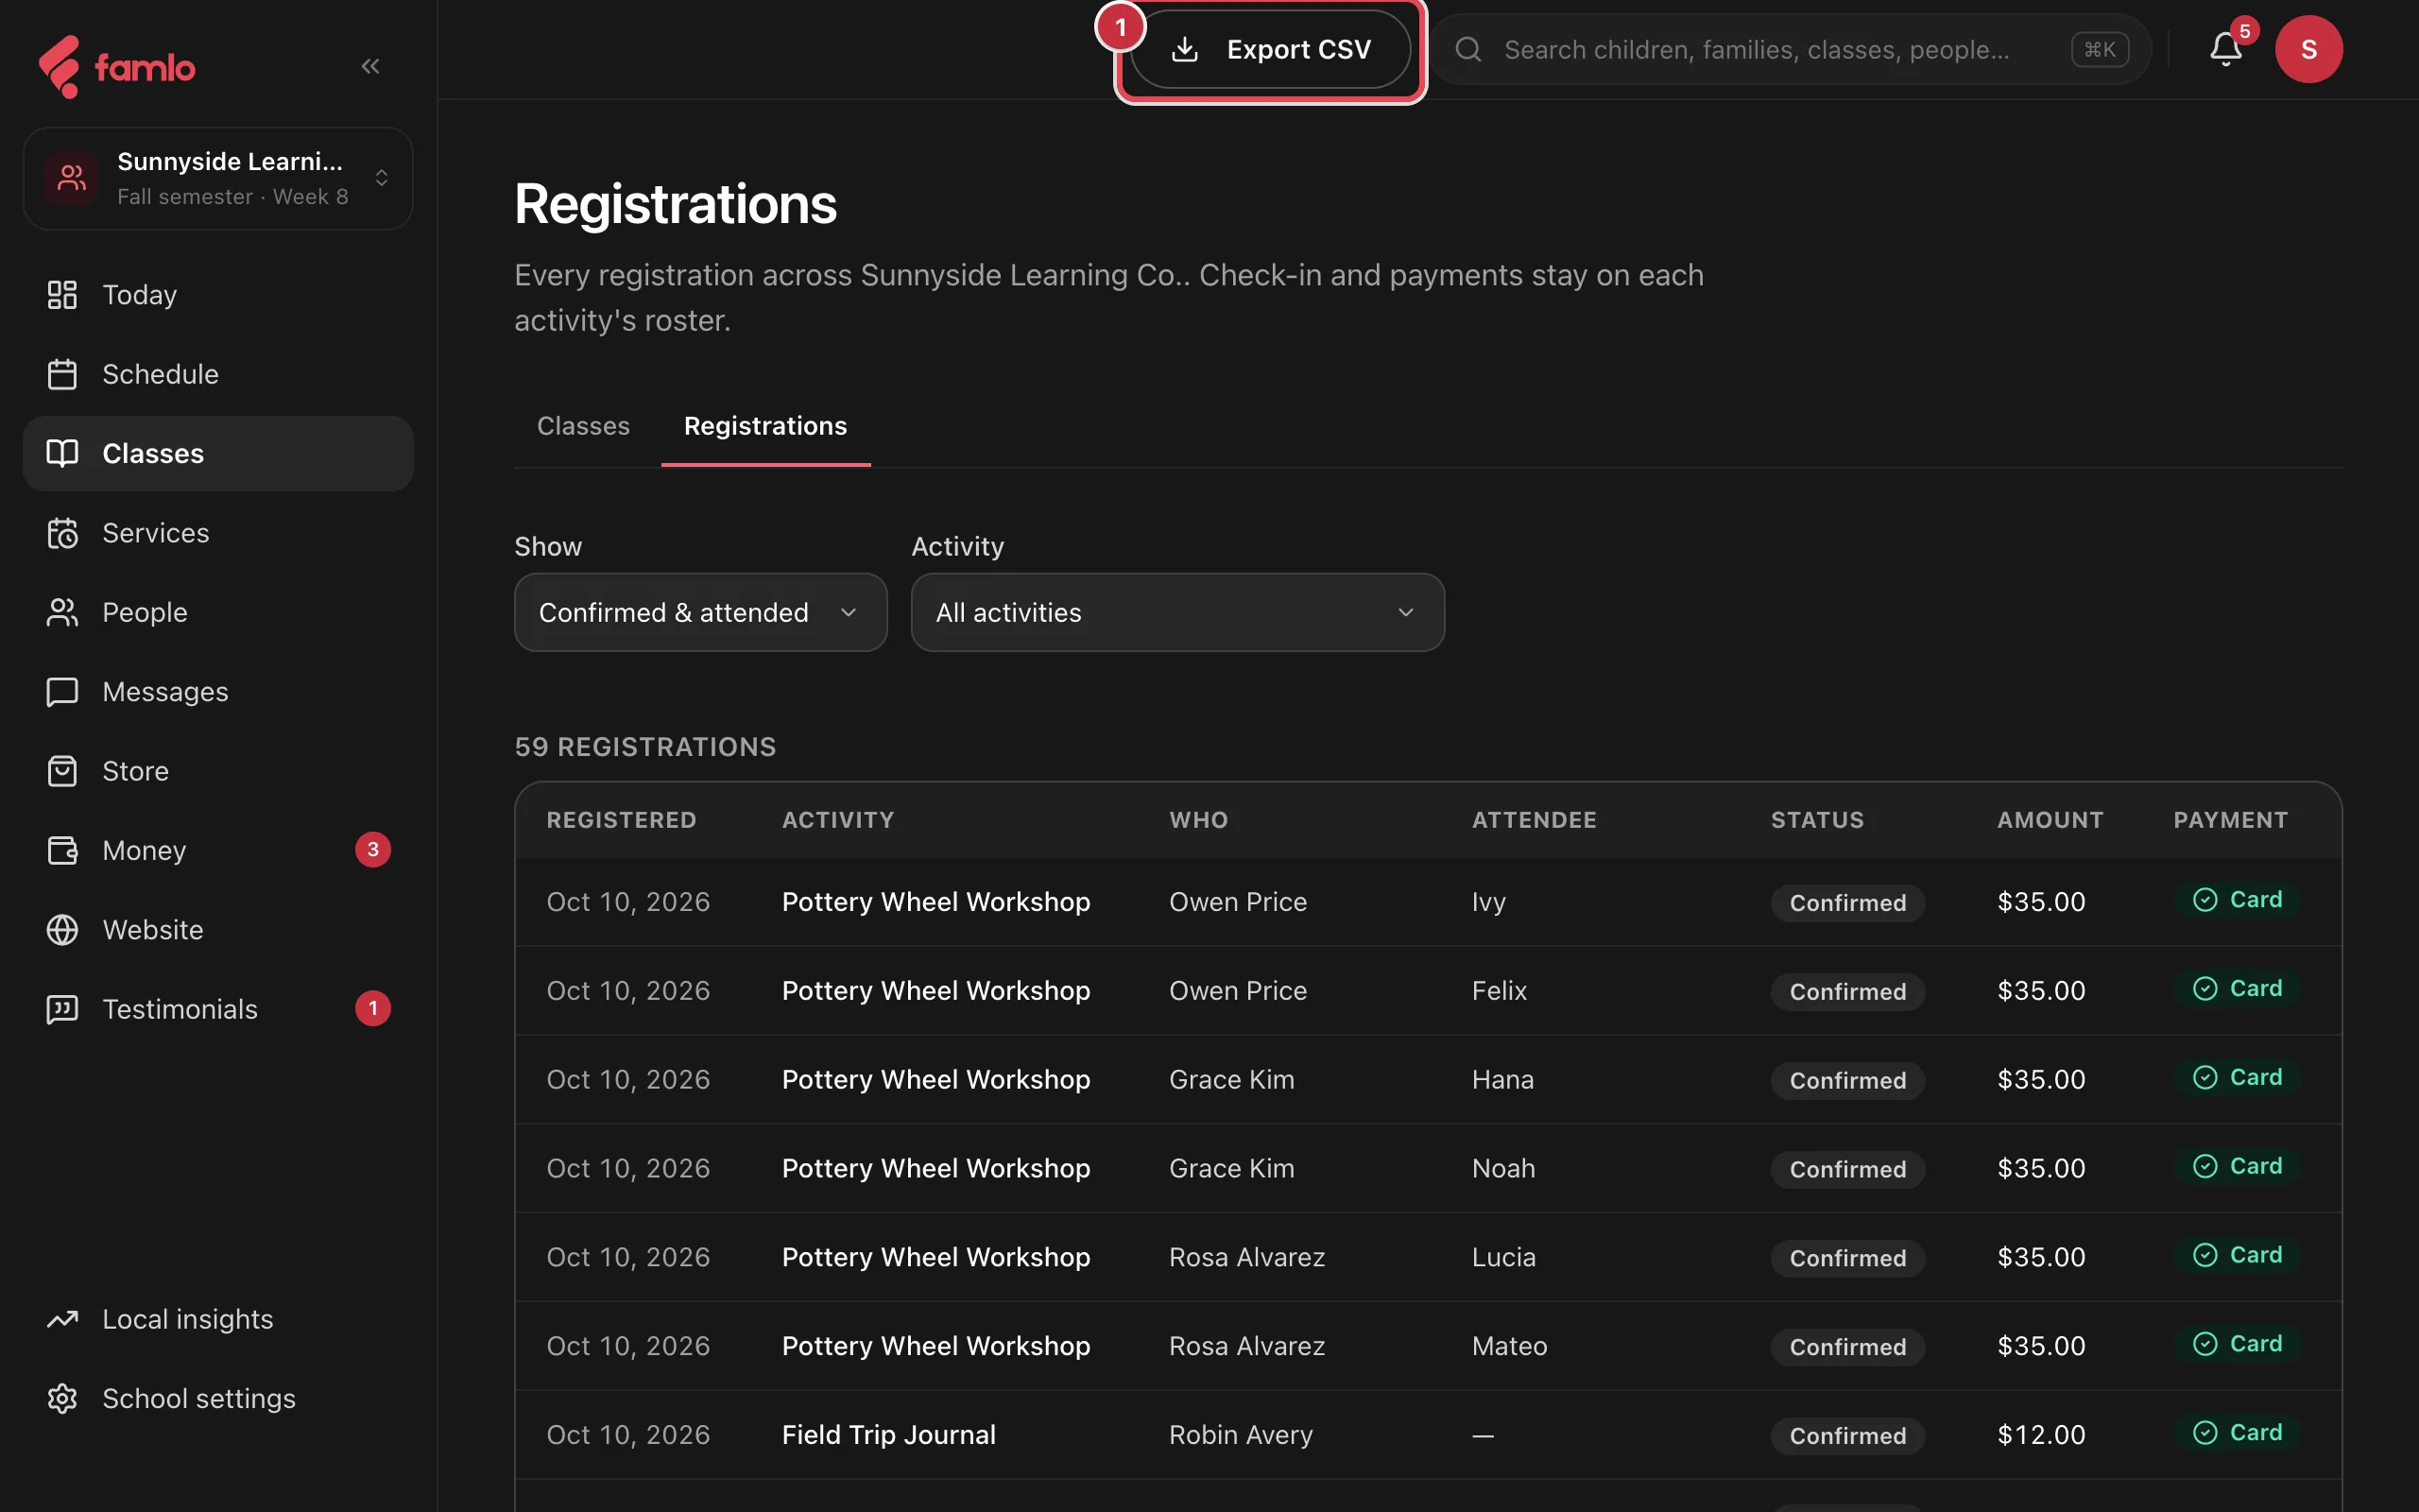
Task: Open School settings label
Action: (199, 1398)
